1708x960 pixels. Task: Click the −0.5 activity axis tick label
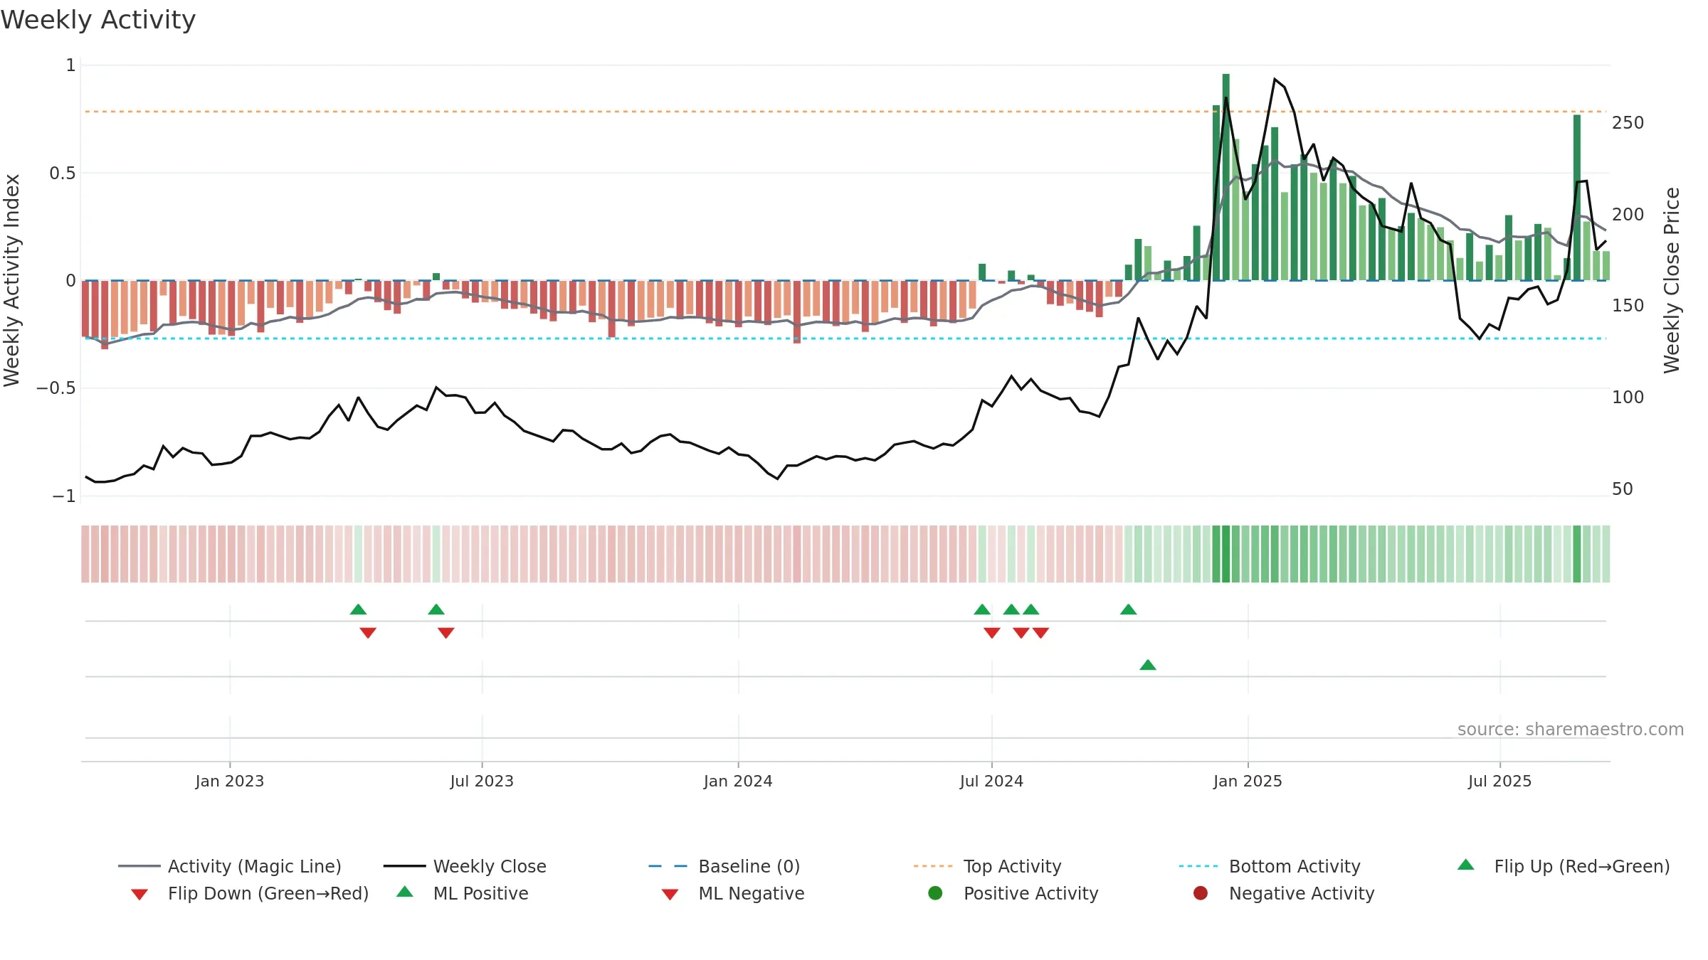(x=56, y=388)
